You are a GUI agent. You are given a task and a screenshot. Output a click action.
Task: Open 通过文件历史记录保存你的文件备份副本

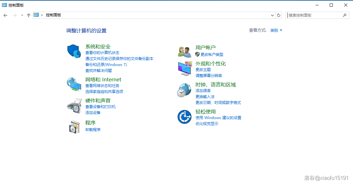tap(119, 59)
